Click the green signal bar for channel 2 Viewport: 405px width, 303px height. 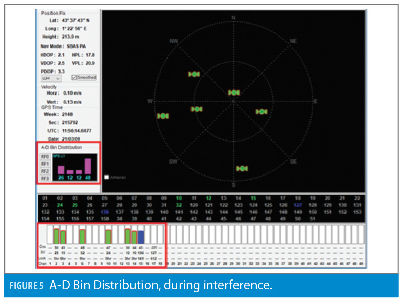(56, 236)
